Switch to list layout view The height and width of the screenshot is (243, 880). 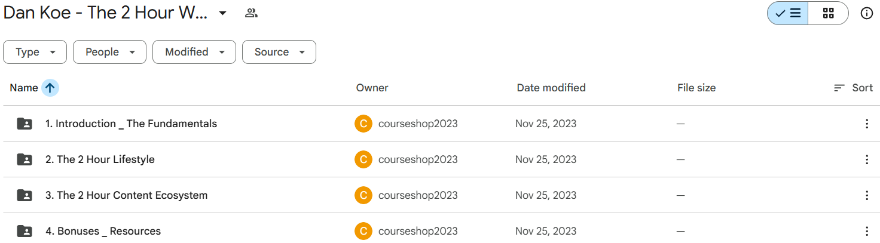[x=788, y=13]
